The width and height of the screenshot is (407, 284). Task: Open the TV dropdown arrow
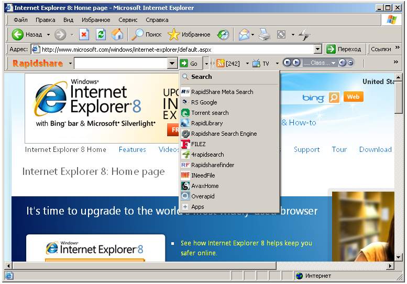(277, 63)
